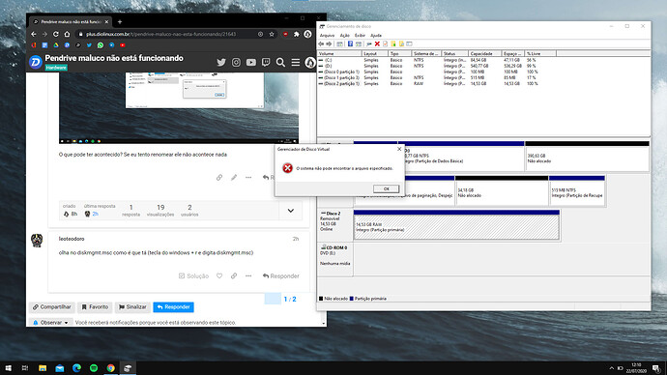Click the browser home icon

pos(68,34)
